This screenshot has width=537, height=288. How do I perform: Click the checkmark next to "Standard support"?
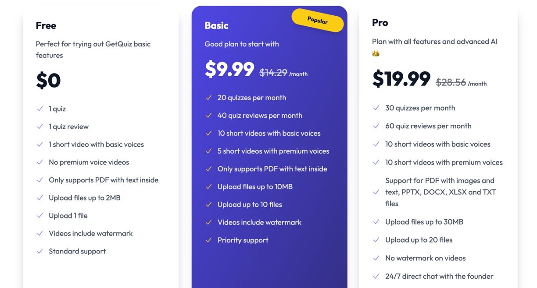(40, 251)
